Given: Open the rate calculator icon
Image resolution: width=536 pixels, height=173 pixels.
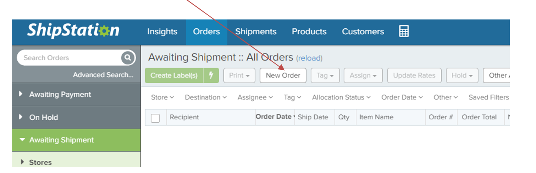Looking at the screenshot, I should point(404,31).
